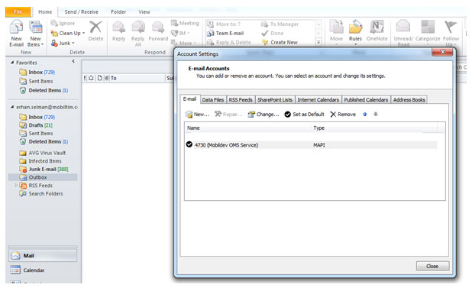Collapse the Favorites section
The image size is (472, 291).
click(x=12, y=63)
